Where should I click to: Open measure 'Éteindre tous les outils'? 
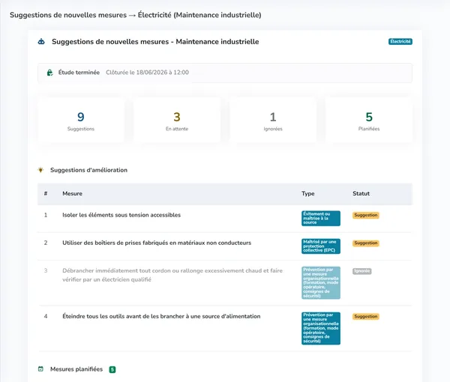tap(161, 316)
